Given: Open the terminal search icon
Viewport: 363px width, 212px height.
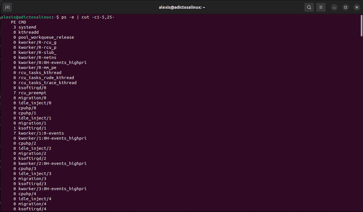Looking at the screenshot, I should pyautogui.click(x=309, y=7).
